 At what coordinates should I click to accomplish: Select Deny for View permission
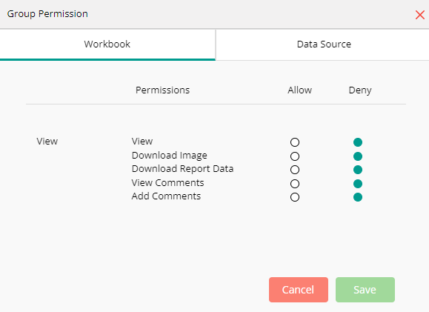[x=358, y=142]
